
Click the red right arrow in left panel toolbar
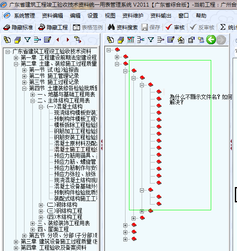point(68,39)
